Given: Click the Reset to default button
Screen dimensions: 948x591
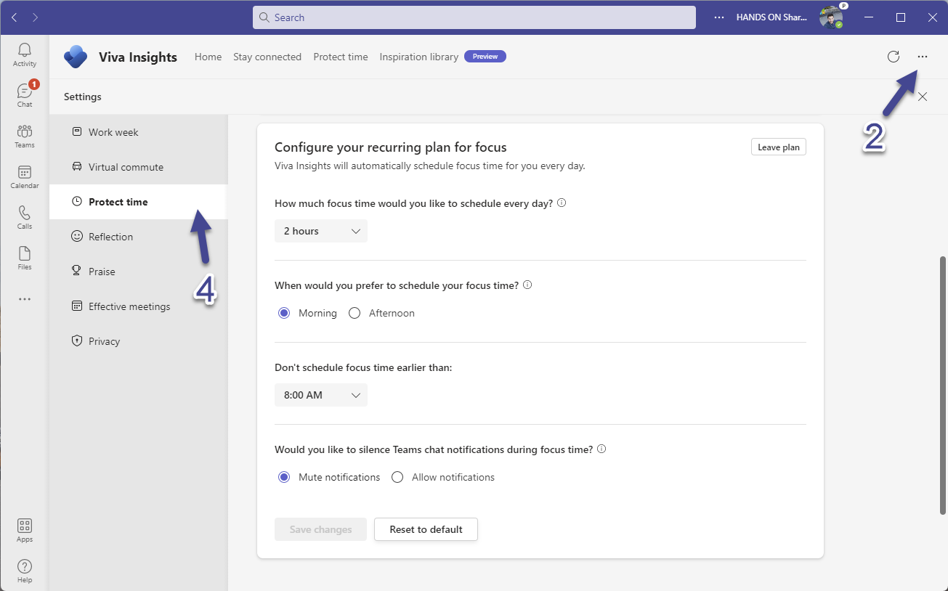Looking at the screenshot, I should (x=426, y=529).
